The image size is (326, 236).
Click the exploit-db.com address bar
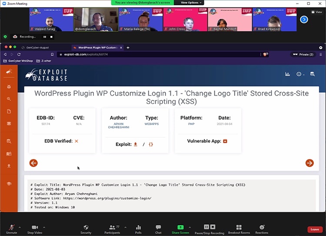160,54
